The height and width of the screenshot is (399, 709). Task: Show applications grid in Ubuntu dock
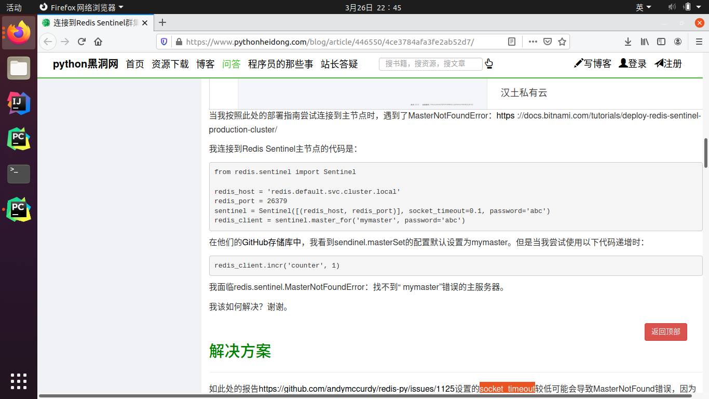(x=19, y=381)
